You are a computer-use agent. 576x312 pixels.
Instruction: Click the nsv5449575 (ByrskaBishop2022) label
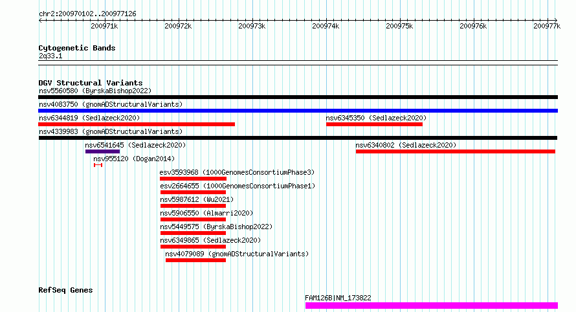(216, 227)
